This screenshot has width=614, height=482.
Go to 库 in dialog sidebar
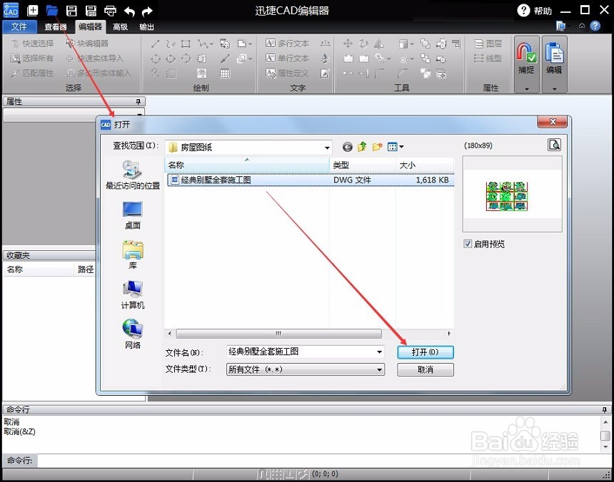point(132,255)
